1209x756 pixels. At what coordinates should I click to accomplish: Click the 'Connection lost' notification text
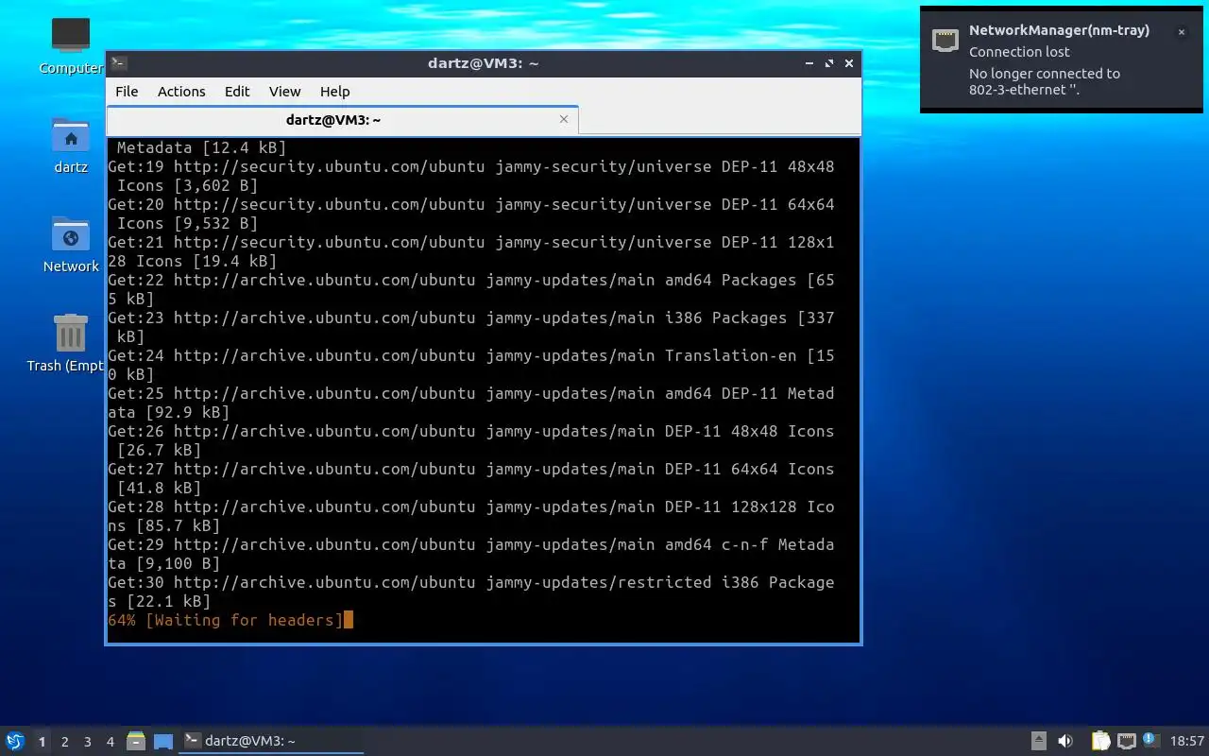coord(1019,52)
